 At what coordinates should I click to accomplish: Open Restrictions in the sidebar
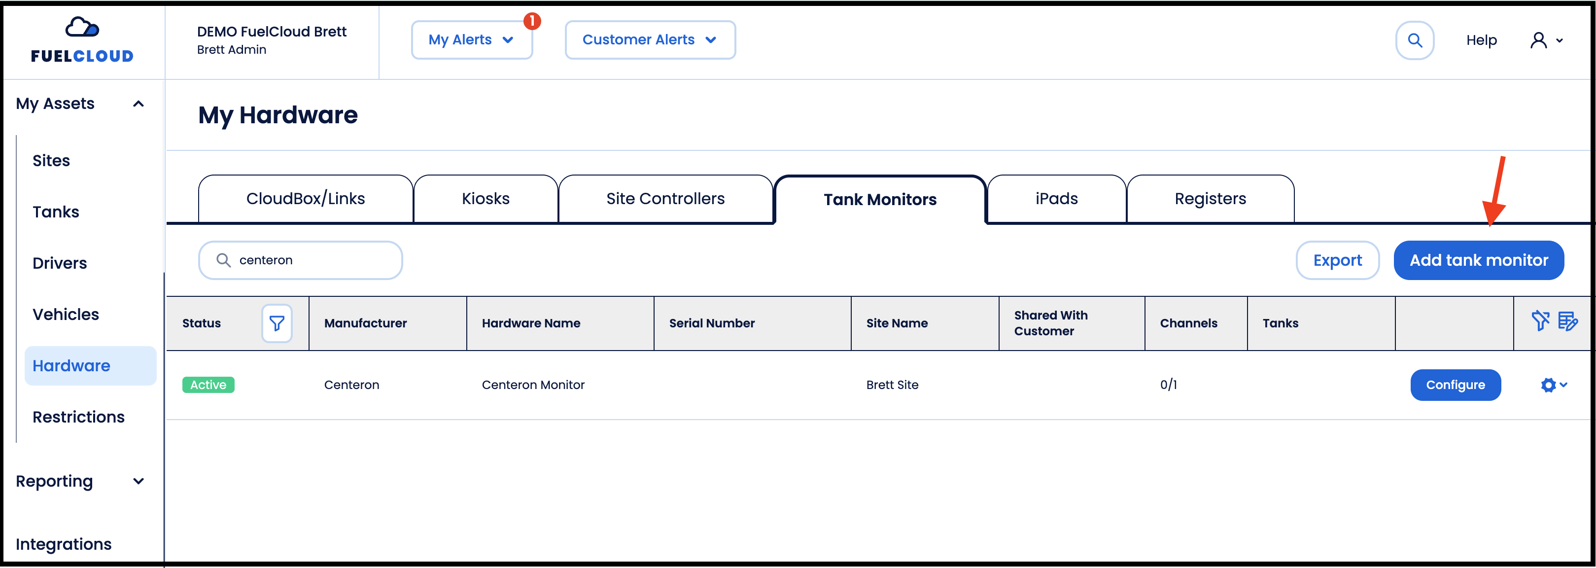click(79, 417)
